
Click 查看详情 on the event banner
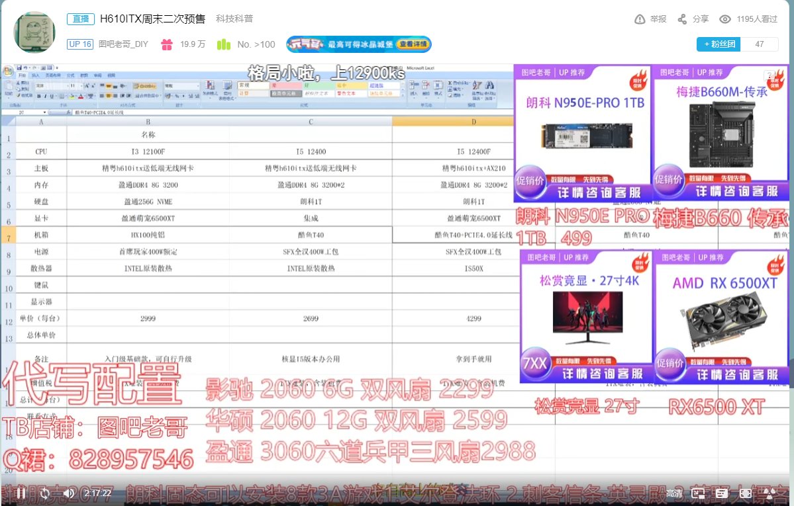(413, 44)
